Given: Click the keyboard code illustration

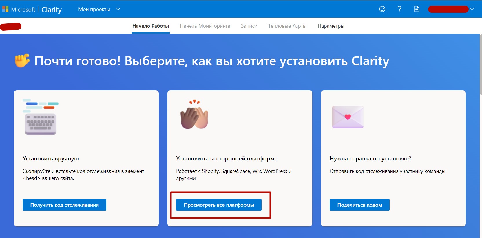Looking at the screenshot, I should [41, 117].
